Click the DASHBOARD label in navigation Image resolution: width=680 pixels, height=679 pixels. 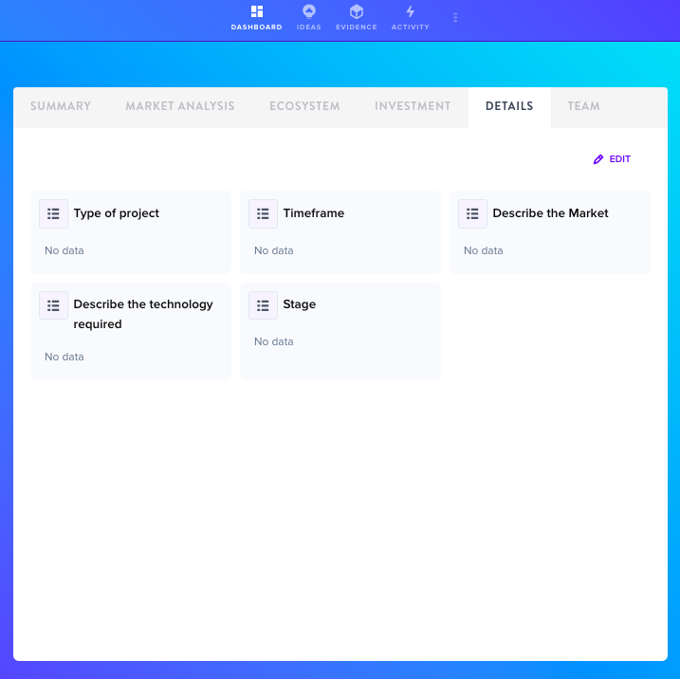[257, 27]
